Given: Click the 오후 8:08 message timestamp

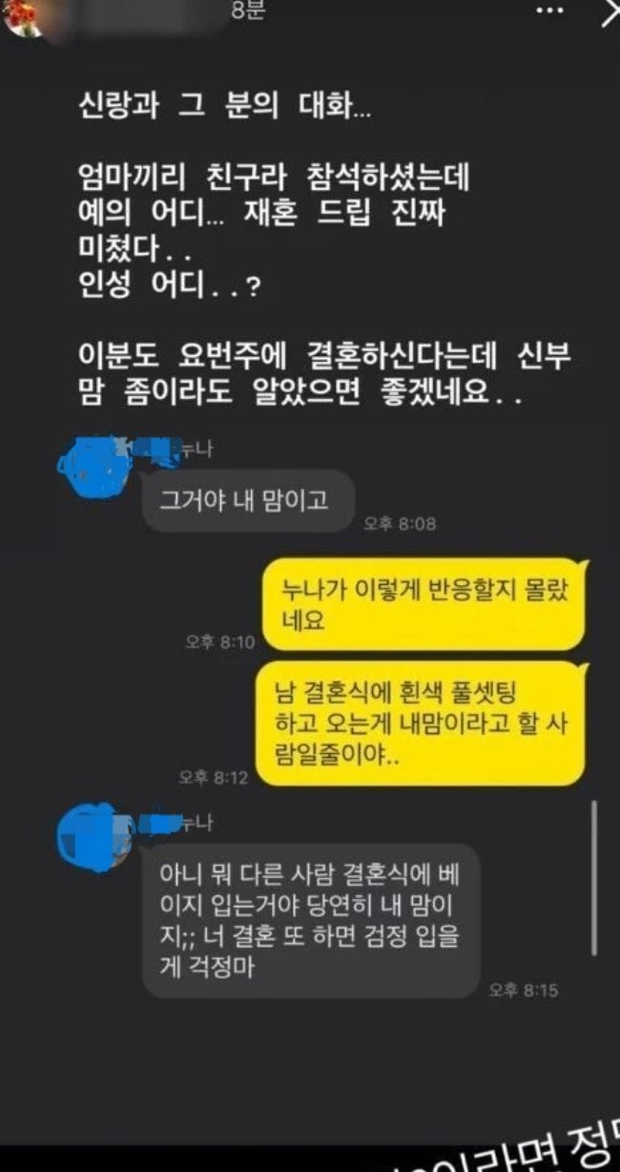Looking at the screenshot, I should click(401, 523).
